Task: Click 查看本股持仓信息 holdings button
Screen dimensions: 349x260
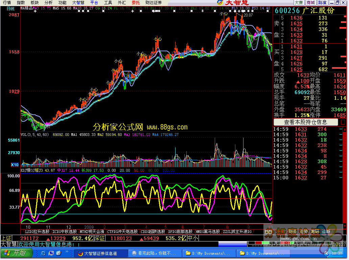Action: pos(306,122)
